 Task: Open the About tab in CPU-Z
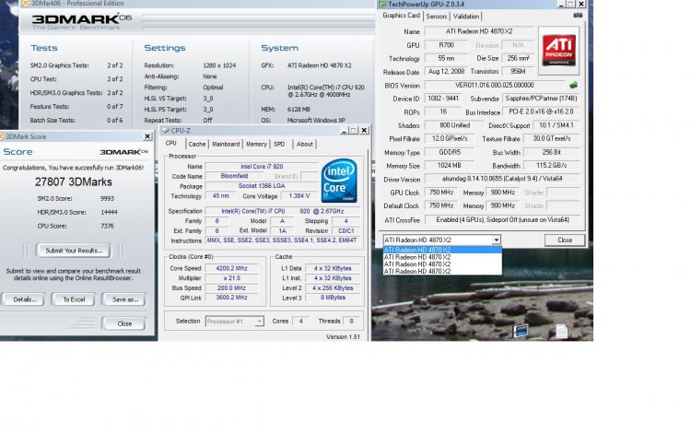tap(304, 144)
